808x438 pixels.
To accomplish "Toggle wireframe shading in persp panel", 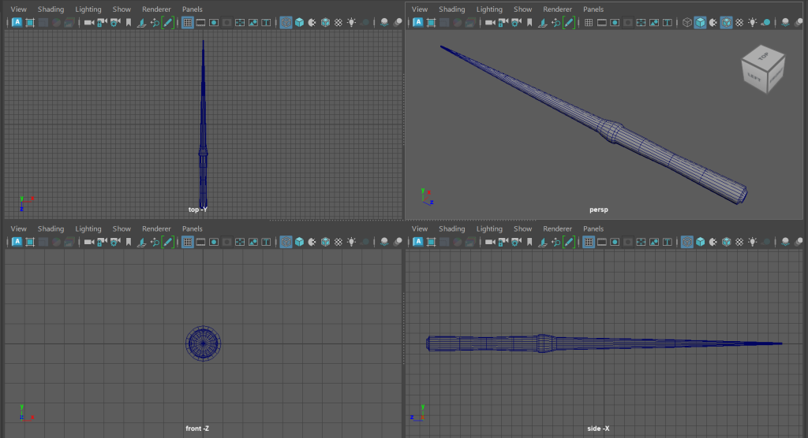I will pyautogui.click(x=686, y=23).
